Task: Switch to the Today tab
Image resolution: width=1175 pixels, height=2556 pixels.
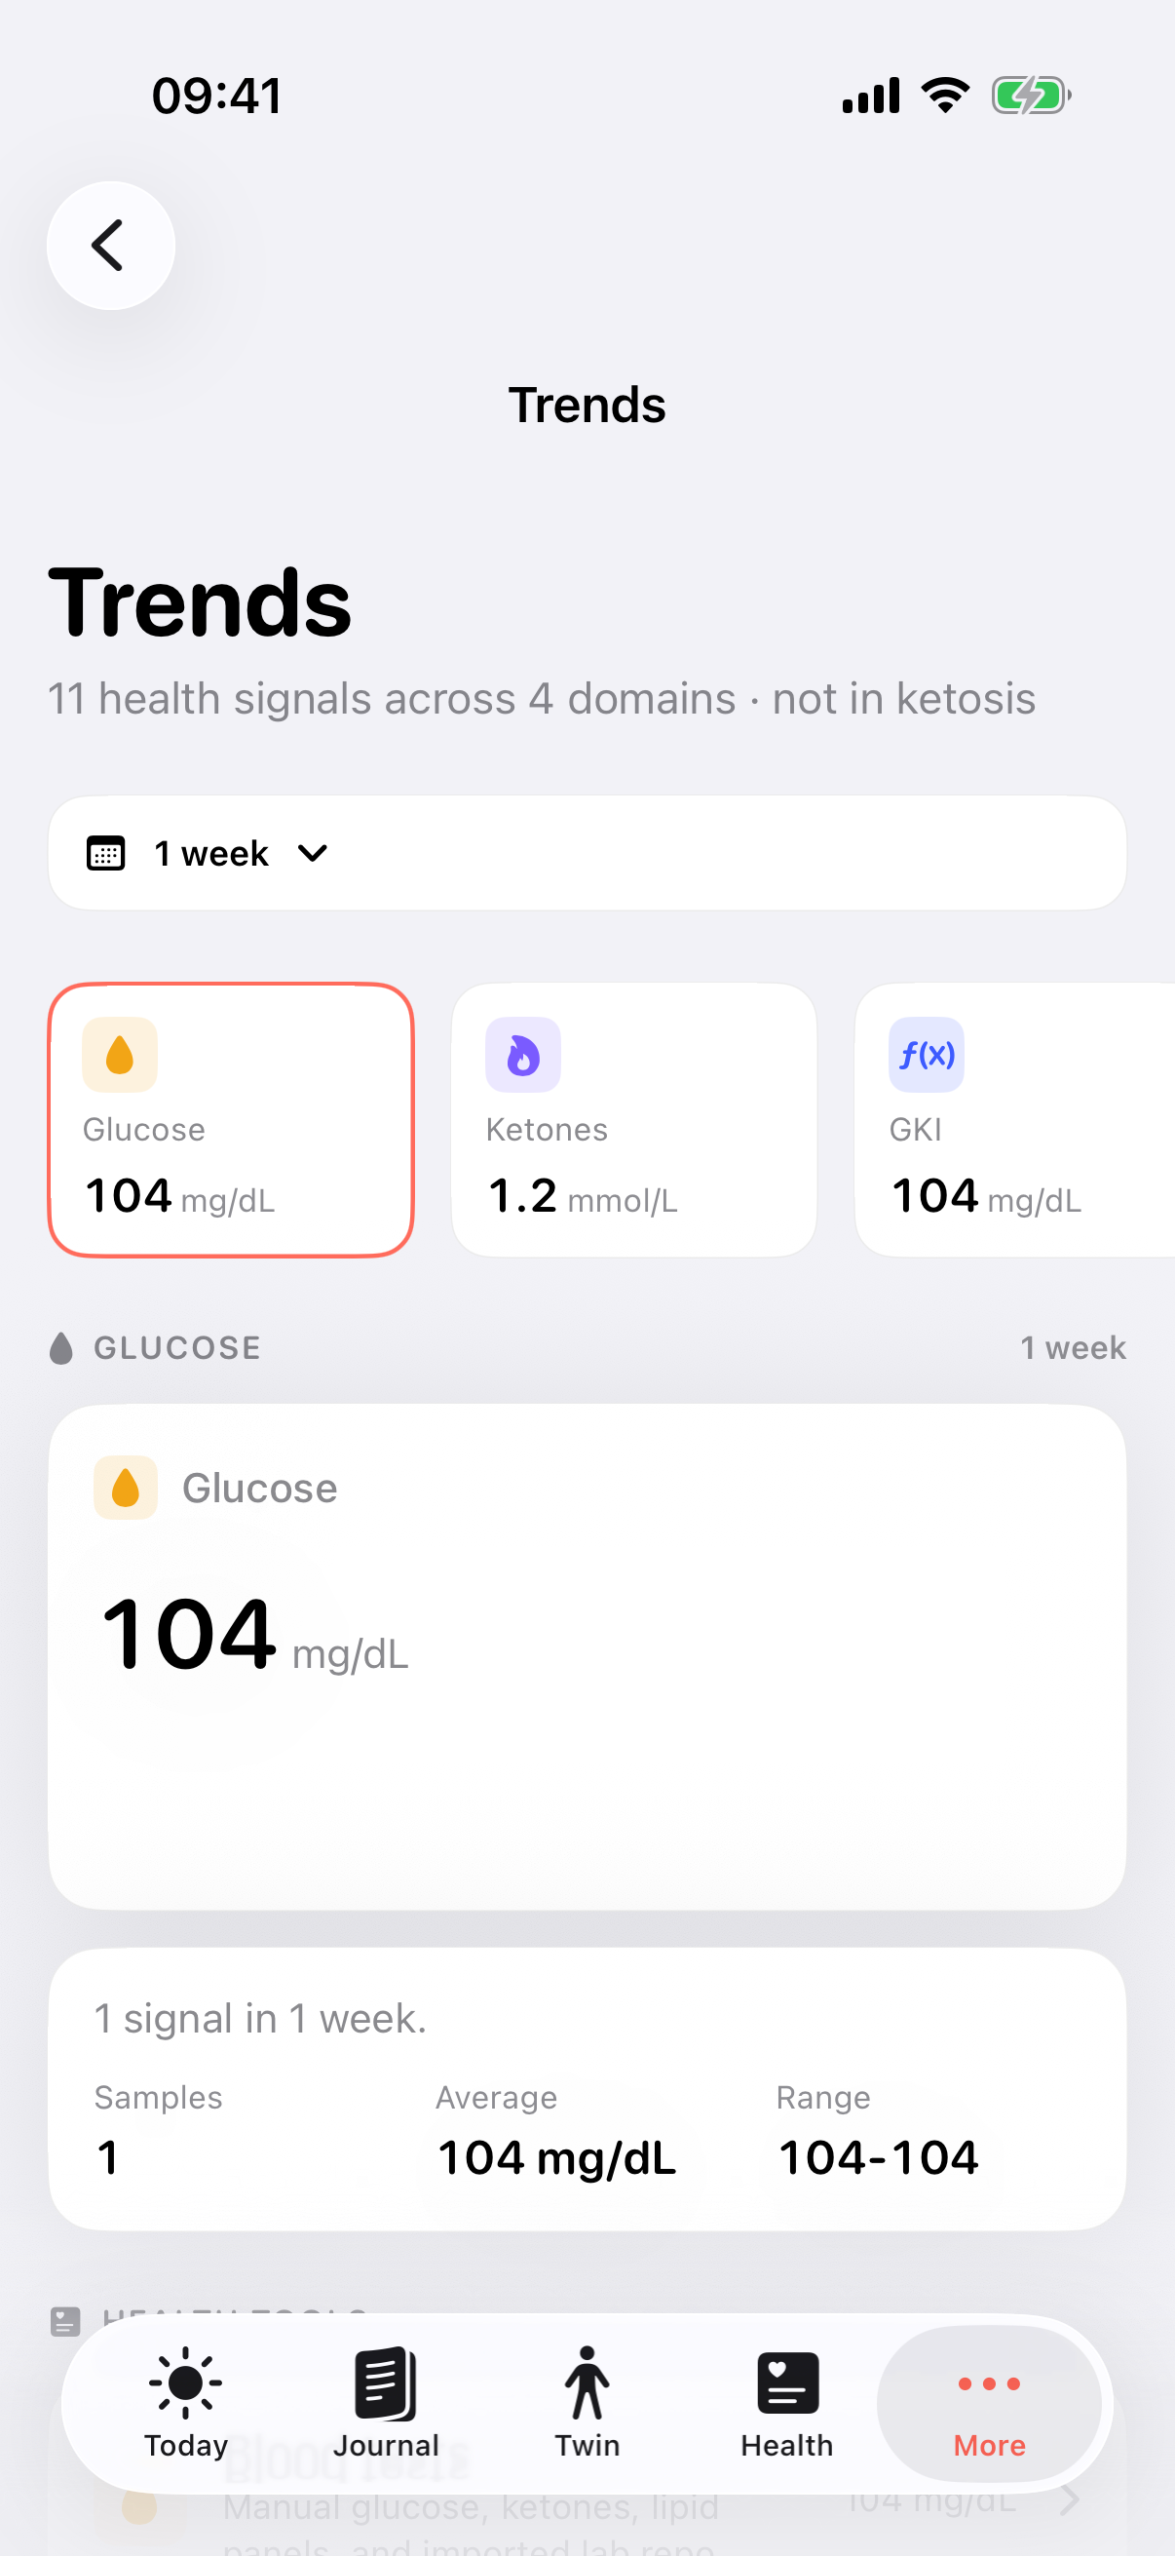Action: 185,2403
